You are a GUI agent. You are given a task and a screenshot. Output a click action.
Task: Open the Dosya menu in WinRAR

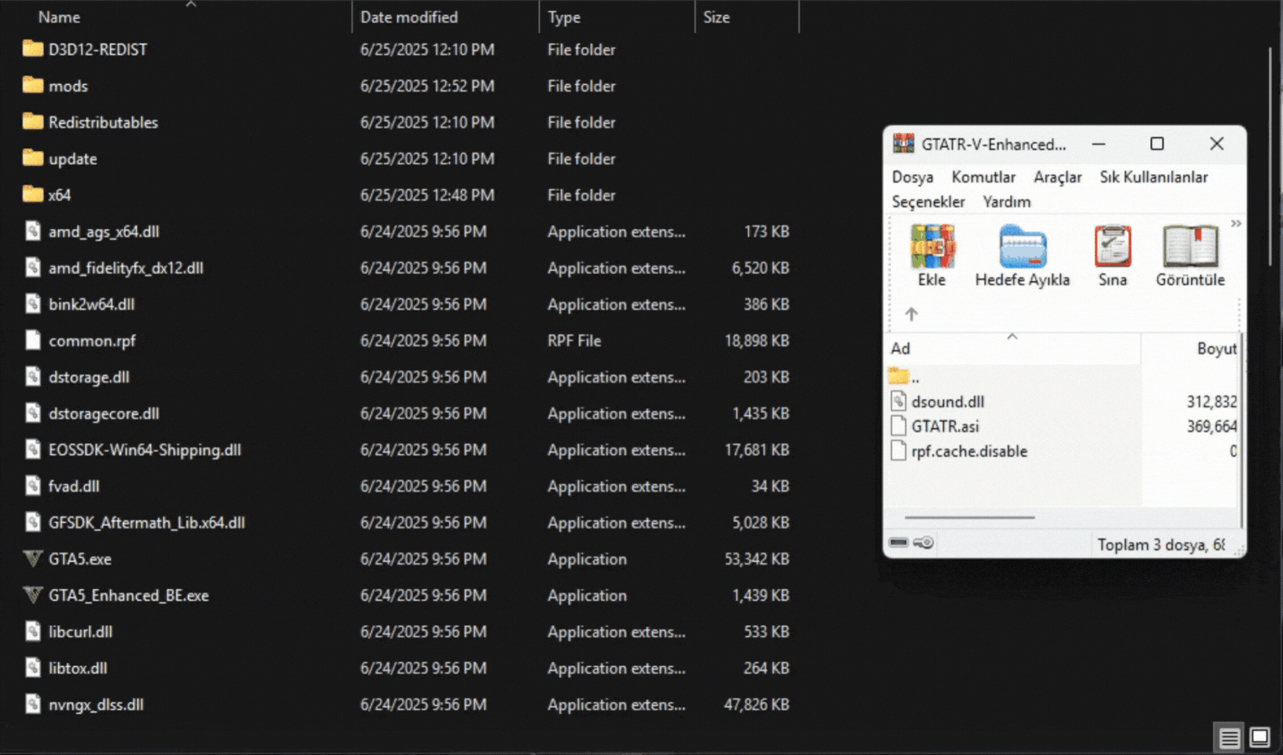pos(913,177)
